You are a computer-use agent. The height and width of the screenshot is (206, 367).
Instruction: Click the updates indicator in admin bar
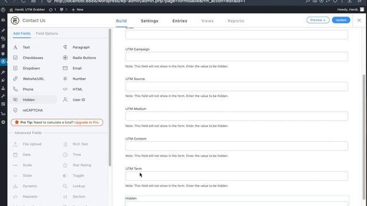point(52,10)
